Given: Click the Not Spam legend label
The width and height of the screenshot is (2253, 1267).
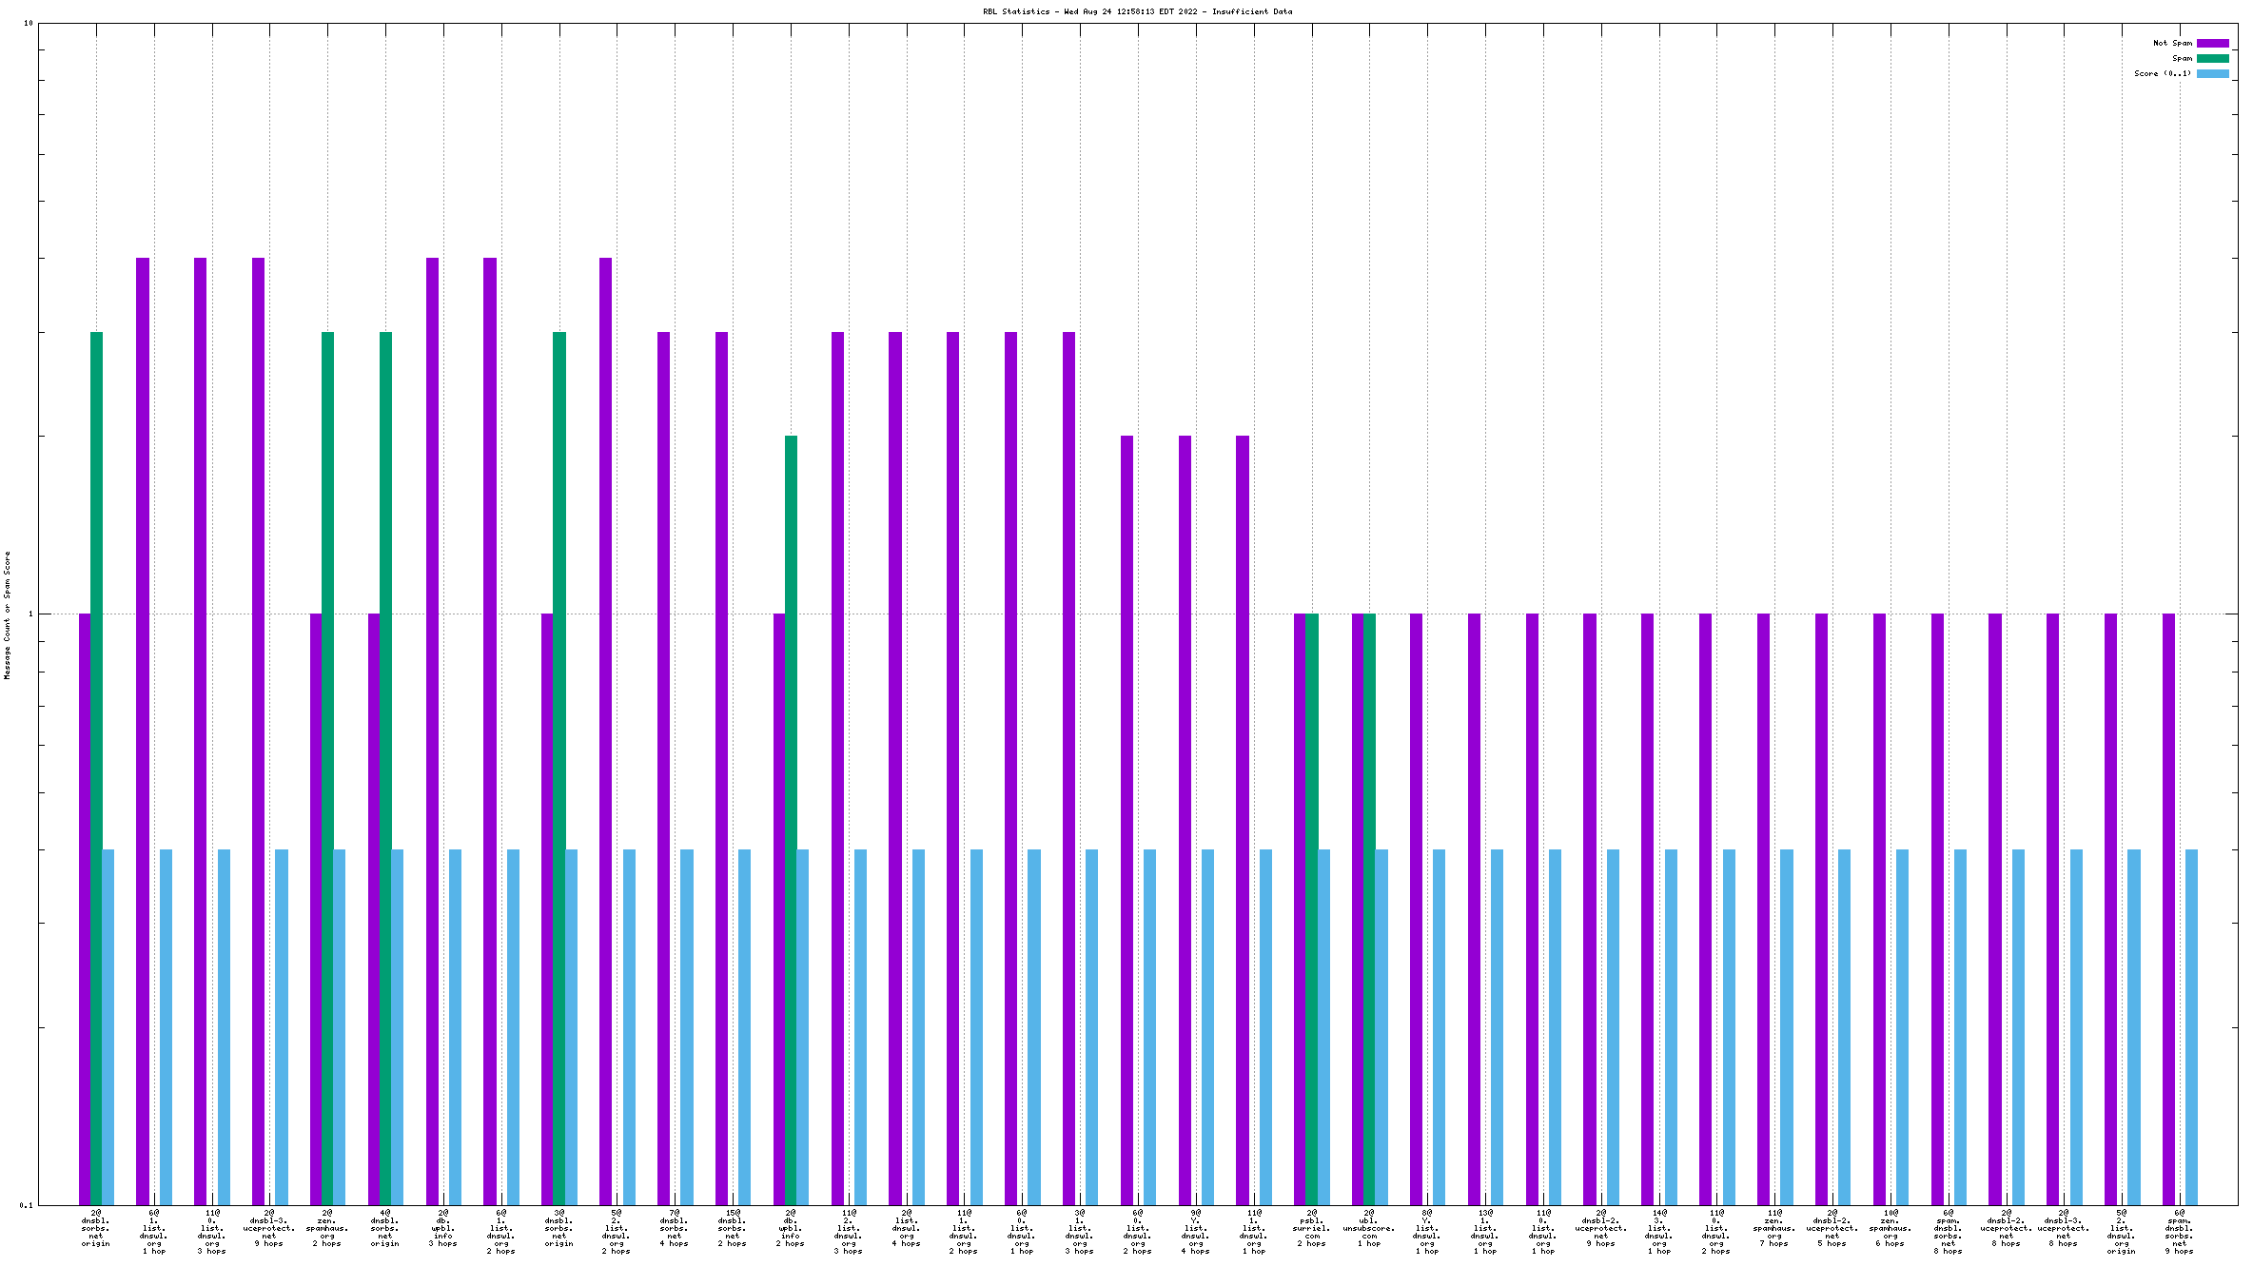Looking at the screenshot, I should coord(2172,43).
